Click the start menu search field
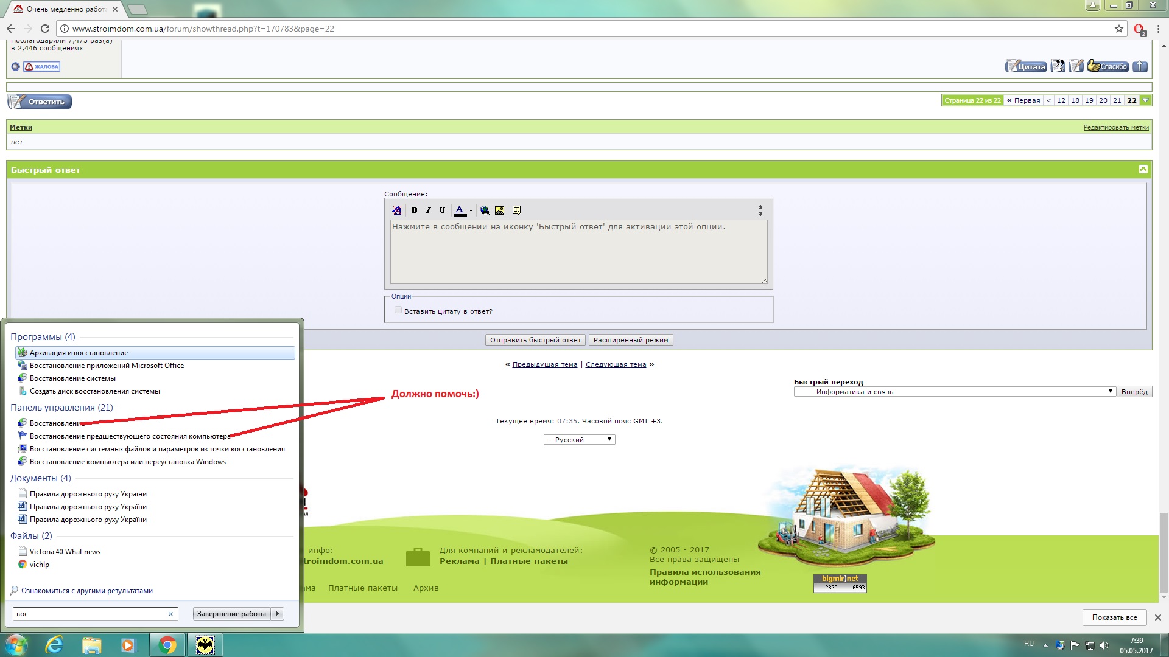 [95, 614]
